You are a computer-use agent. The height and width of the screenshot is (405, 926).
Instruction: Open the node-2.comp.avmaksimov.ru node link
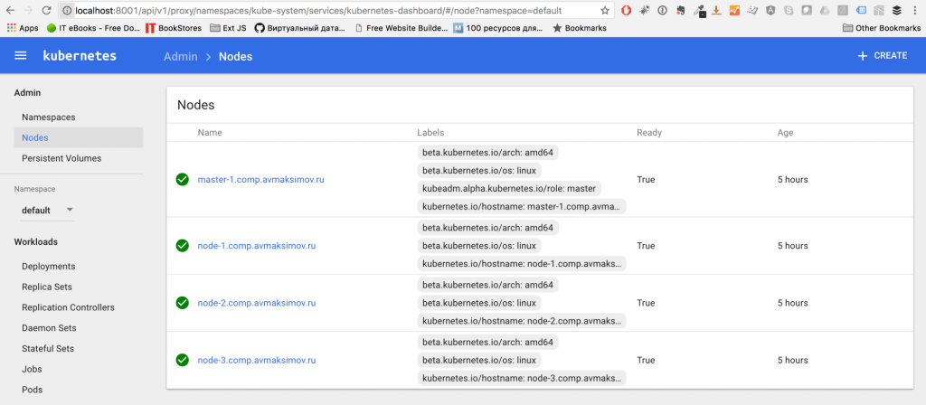click(257, 303)
